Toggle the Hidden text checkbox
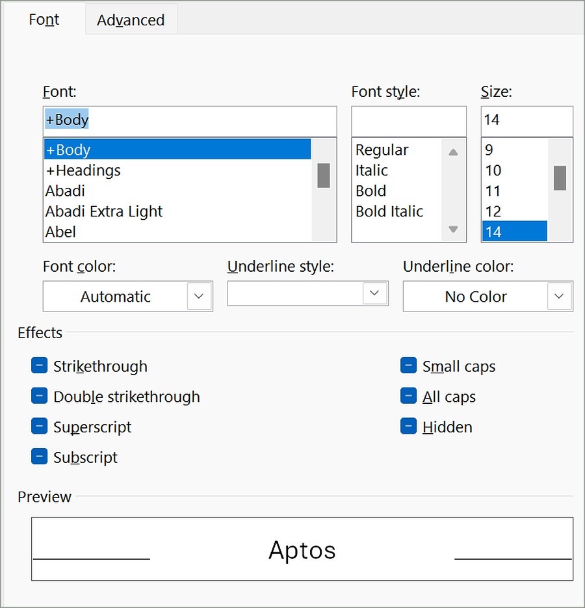 click(408, 427)
